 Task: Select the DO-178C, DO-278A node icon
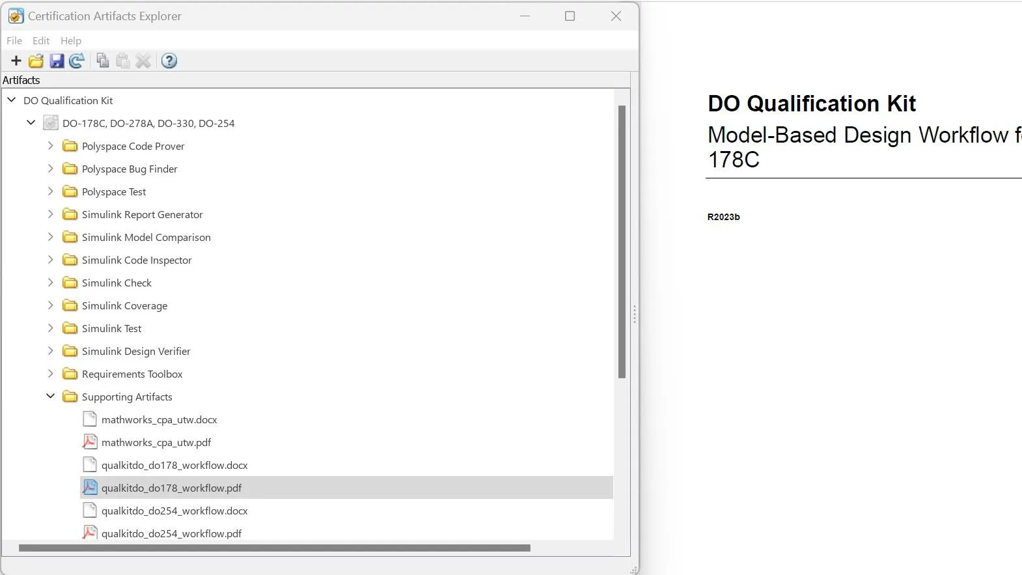pyautogui.click(x=51, y=122)
